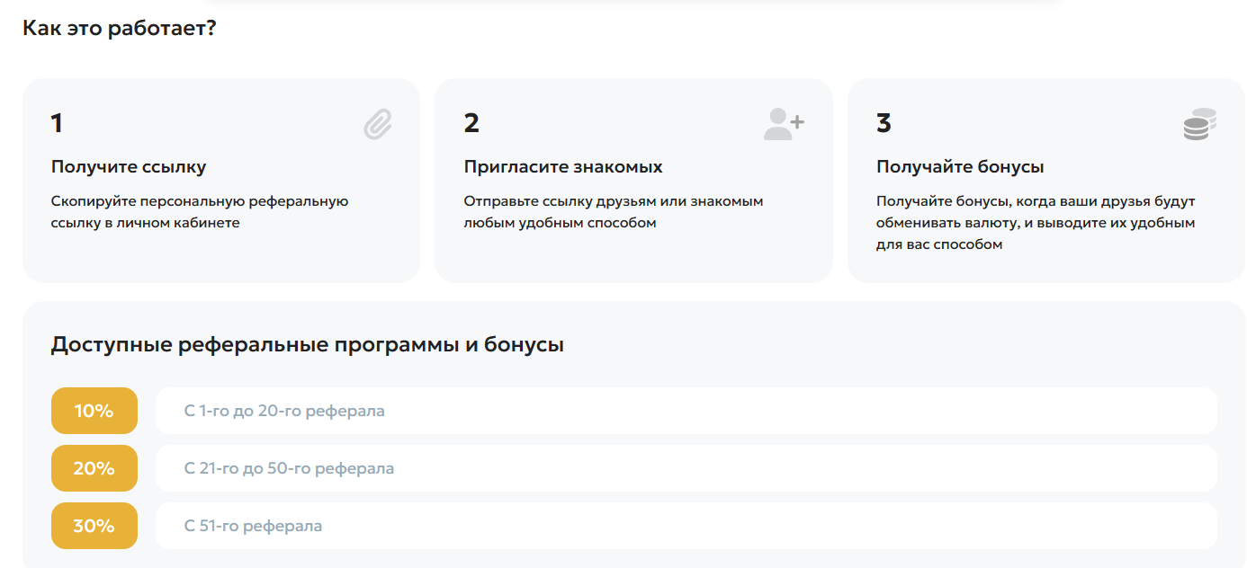The height and width of the screenshot is (568, 1247).
Task: Click the coins bonus icon
Action: tap(1199, 124)
